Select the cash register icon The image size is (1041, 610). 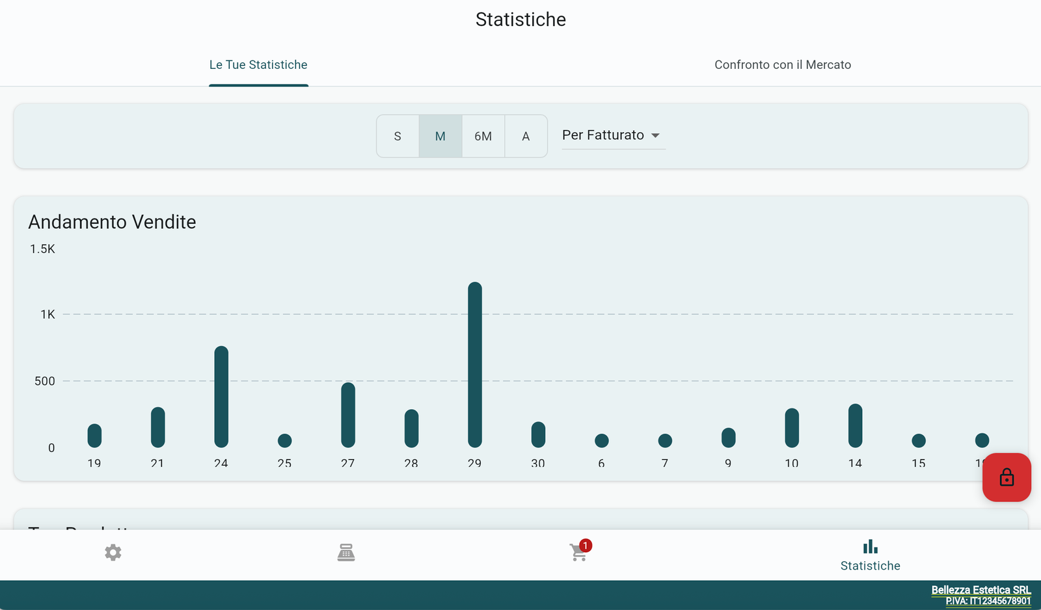click(x=347, y=552)
